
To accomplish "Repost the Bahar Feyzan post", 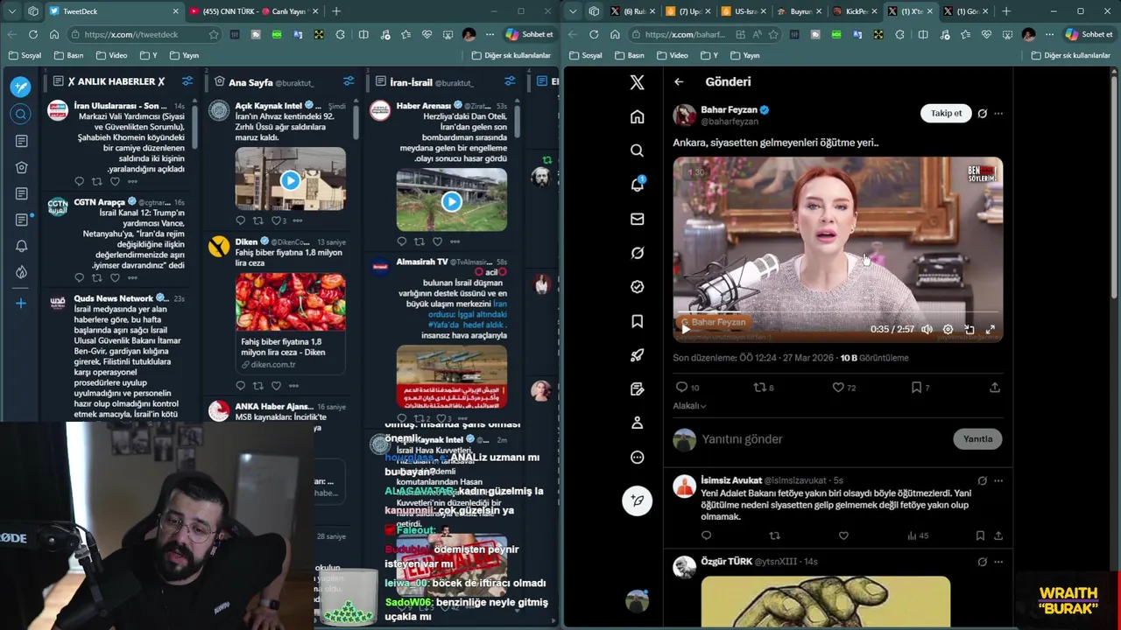I will coord(764,387).
